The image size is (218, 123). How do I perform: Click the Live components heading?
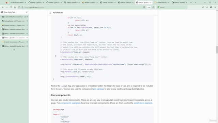61,95
